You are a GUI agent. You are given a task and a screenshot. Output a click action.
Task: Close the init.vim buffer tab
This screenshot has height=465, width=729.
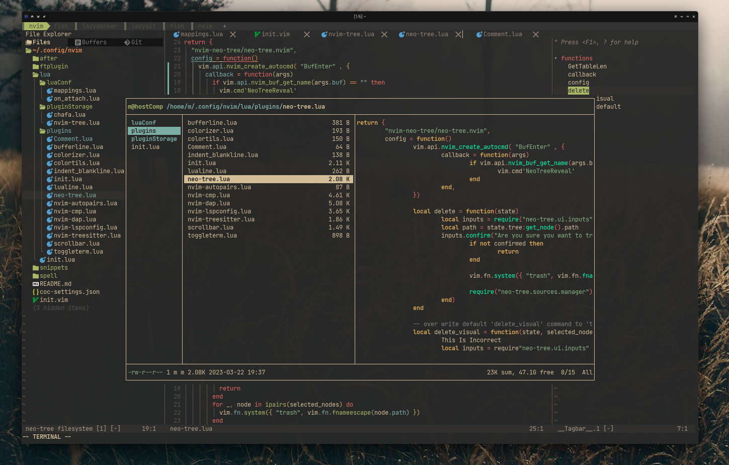[307, 34]
